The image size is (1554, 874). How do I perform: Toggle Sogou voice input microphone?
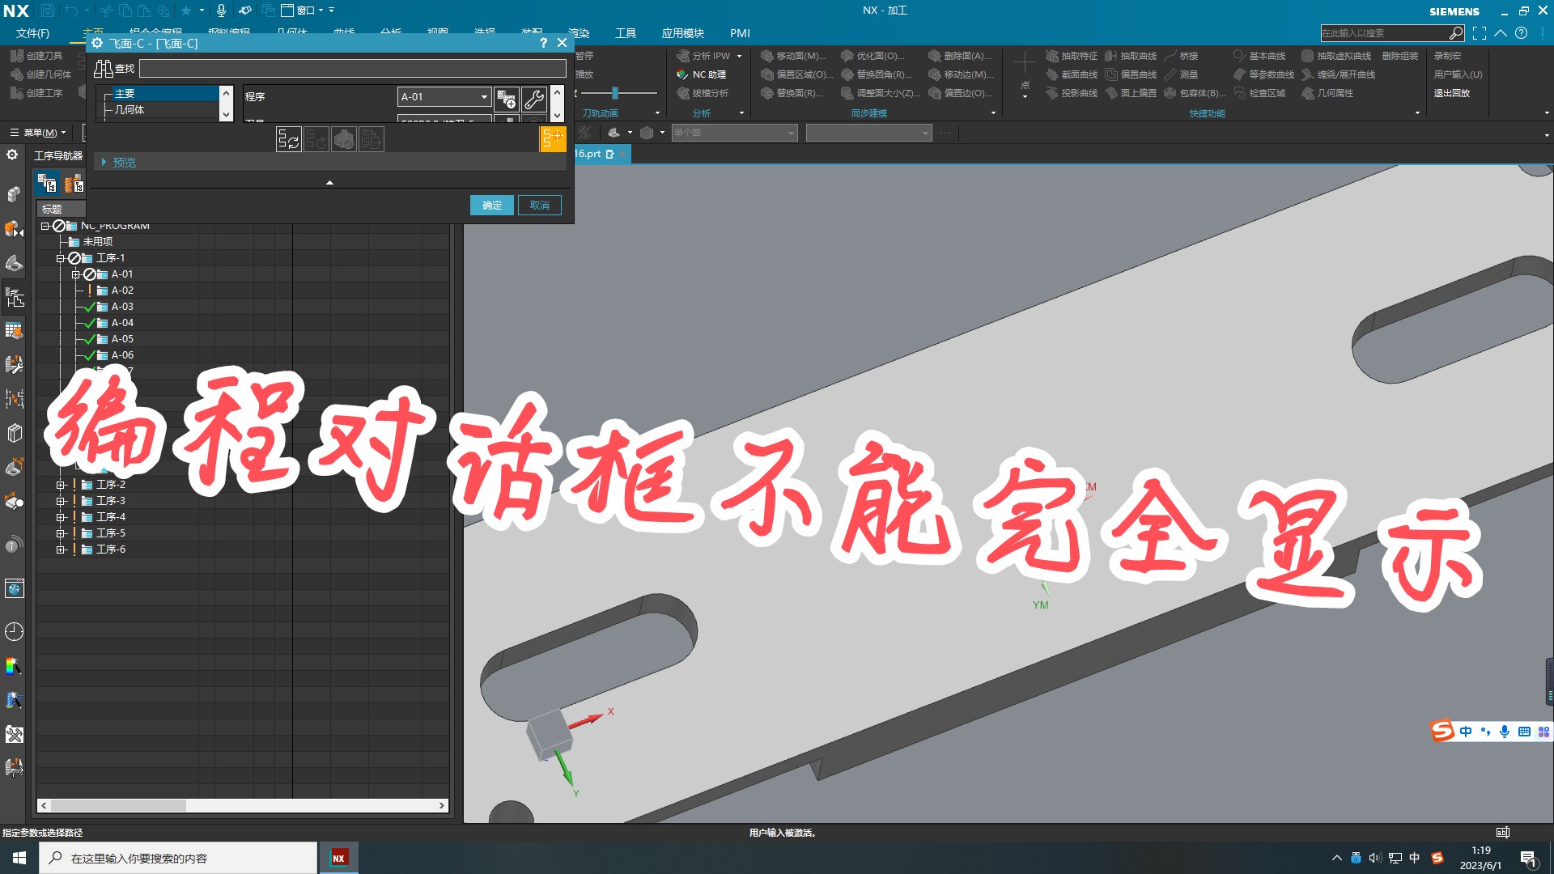pos(1505,732)
